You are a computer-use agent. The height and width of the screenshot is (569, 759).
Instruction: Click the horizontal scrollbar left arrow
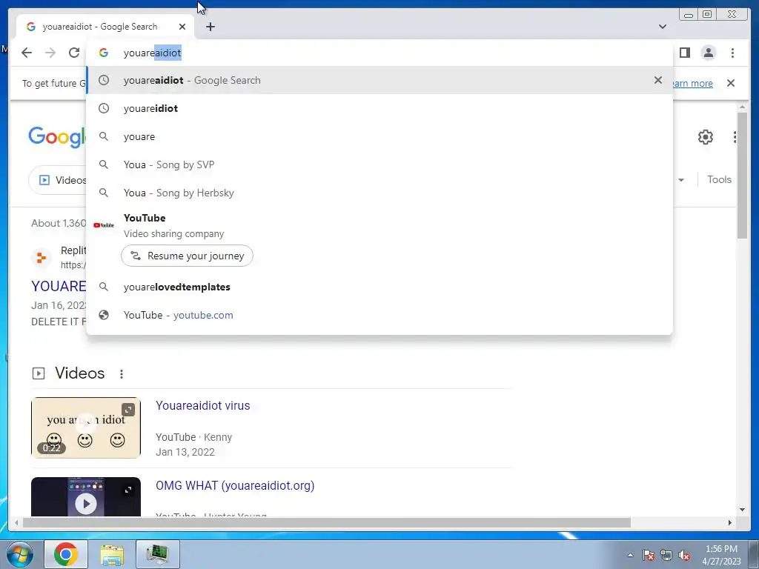(16, 522)
